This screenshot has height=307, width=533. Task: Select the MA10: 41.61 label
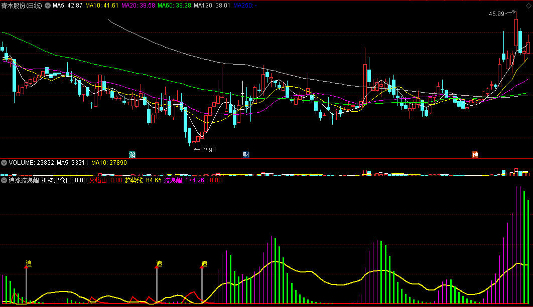tap(102, 6)
